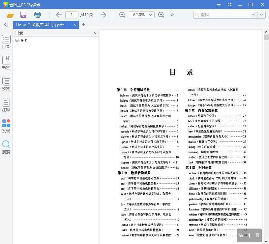The height and width of the screenshot is (244, 269).
Task: Open the 预览 thumbnails panel
Action: [6, 84]
